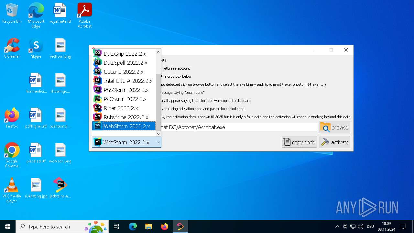Image resolution: width=414 pixels, height=233 pixels.
Task: Select royalsuite.rtf desktop file
Action: 60,14
